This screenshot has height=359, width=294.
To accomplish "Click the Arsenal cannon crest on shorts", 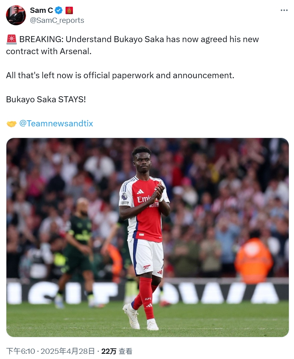I will (x=146, y=267).
